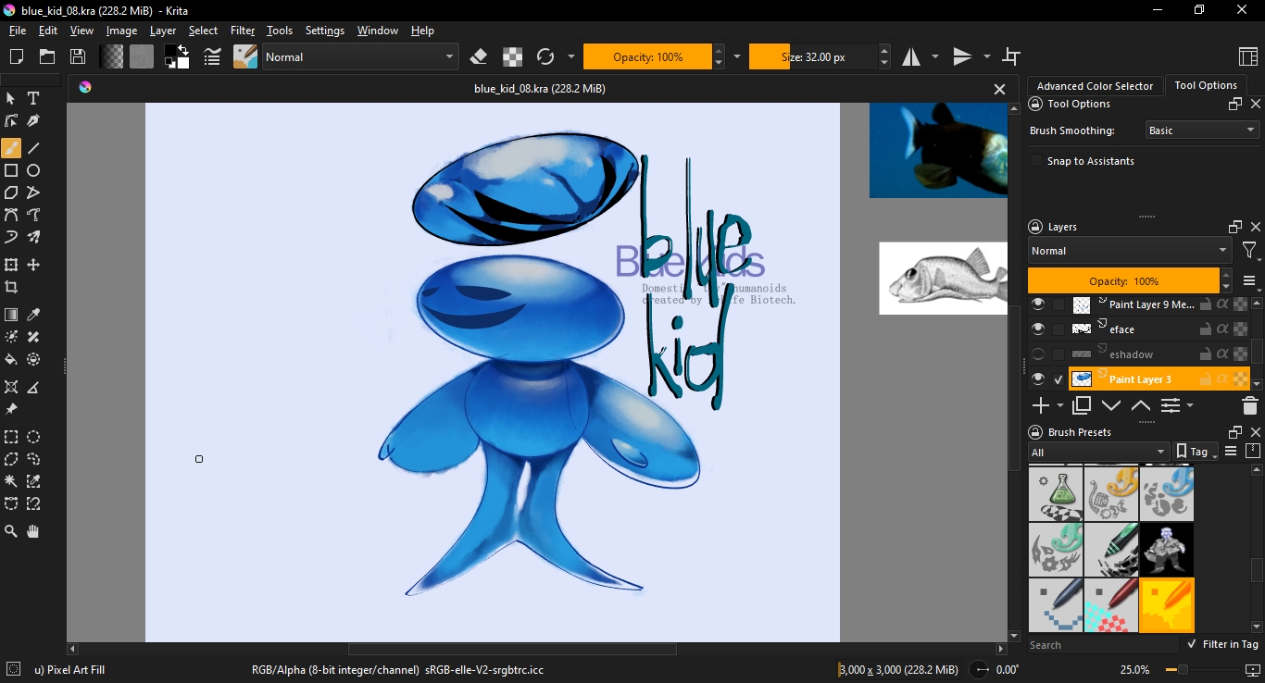The width and height of the screenshot is (1265, 683).
Task: Open the File menu
Action: point(18,31)
